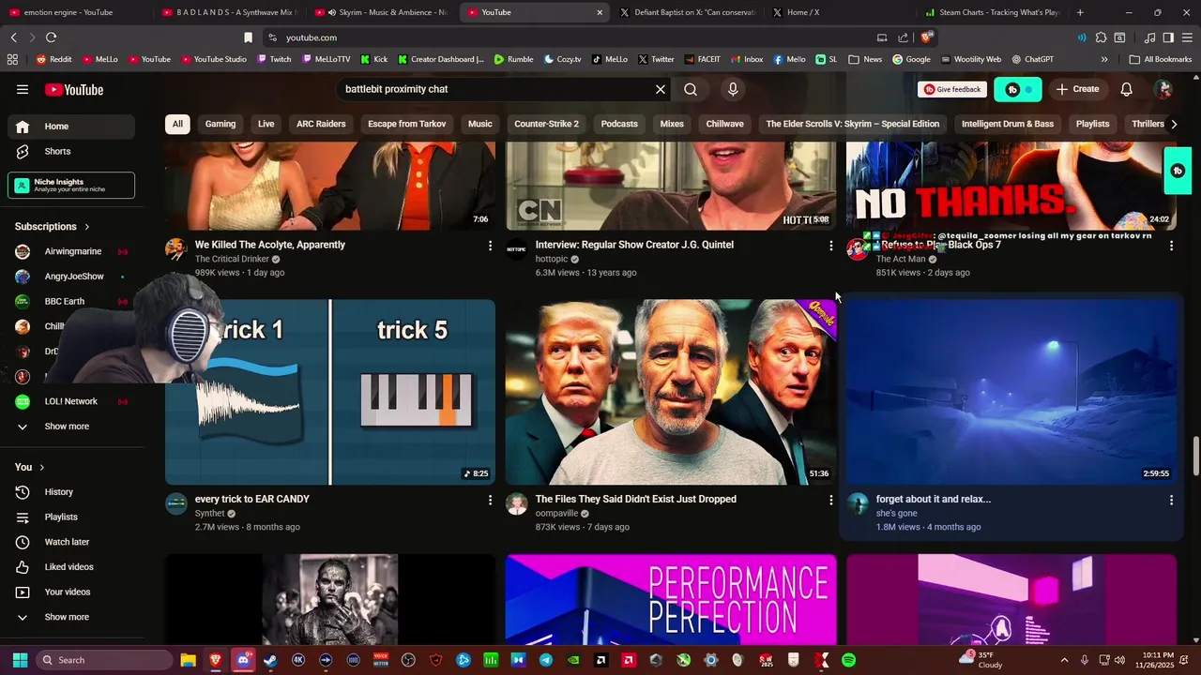Open the Spotify taskbar icon
This screenshot has height=675, width=1201.
click(x=848, y=660)
